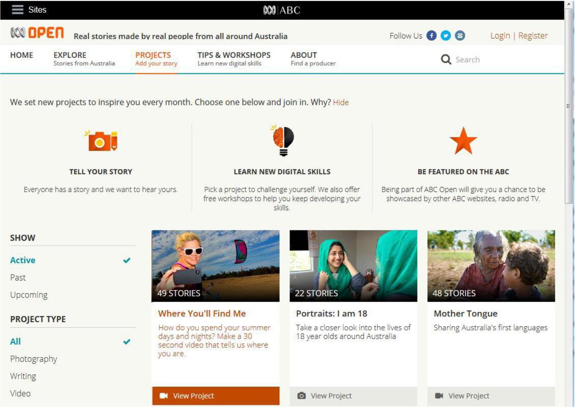This screenshot has width=575, height=407.
Task: Click the Login link
Action: (500, 36)
